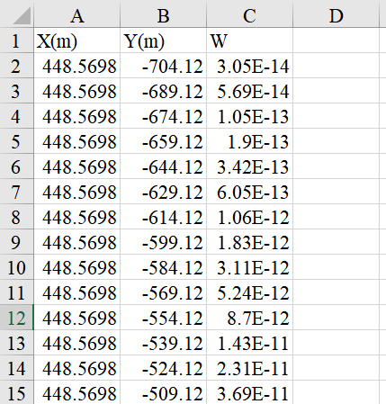Select highlighted row 12 header
This screenshot has width=386, height=404.
pyautogui.click(x=16, y=318)
